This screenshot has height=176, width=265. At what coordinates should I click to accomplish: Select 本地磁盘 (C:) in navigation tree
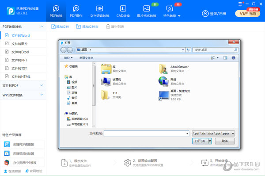click(x=77, y=119)
